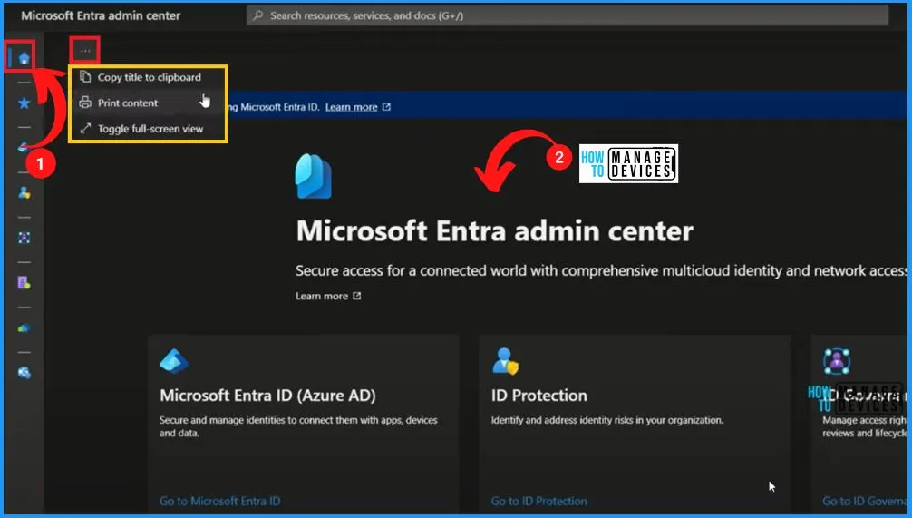Image resolution: width=912 pixels, height=518 pixels.
Task: Select the Identity users icon in the sidebar
Action: pos(24,192)
